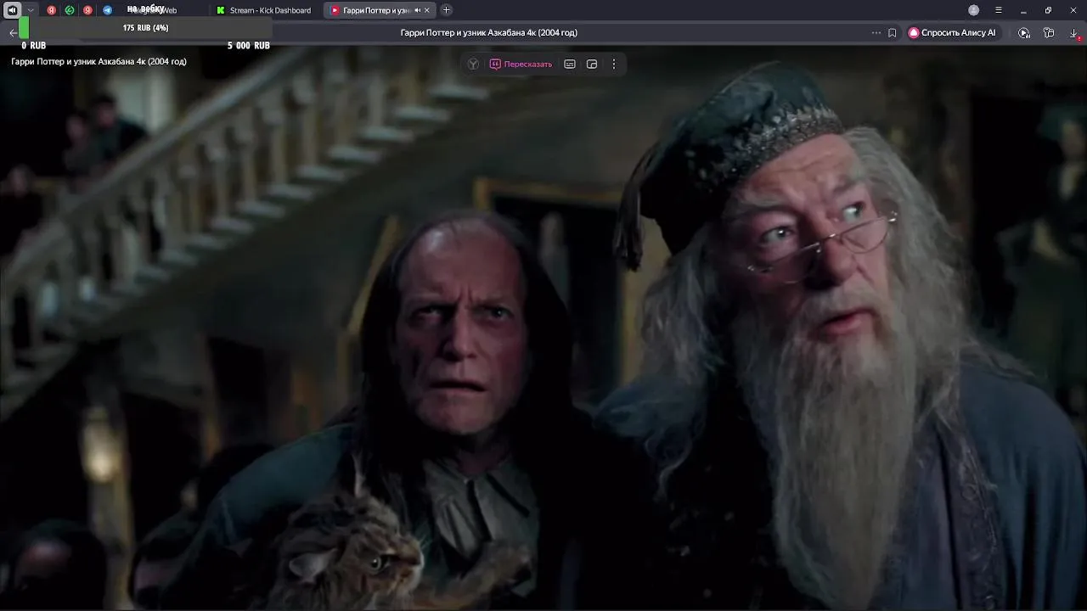The height and width of the screenshot is (611, 1087).
Task: Open the extensions icon in toolbar
Action: [x=1049, y=32]
